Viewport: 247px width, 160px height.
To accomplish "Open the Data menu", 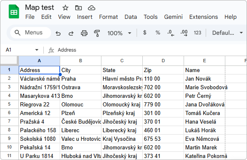I will point(130,17).
